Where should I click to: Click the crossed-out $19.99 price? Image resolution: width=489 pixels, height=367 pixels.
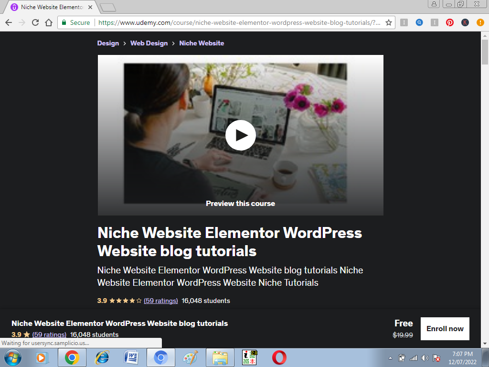point(403,335)
